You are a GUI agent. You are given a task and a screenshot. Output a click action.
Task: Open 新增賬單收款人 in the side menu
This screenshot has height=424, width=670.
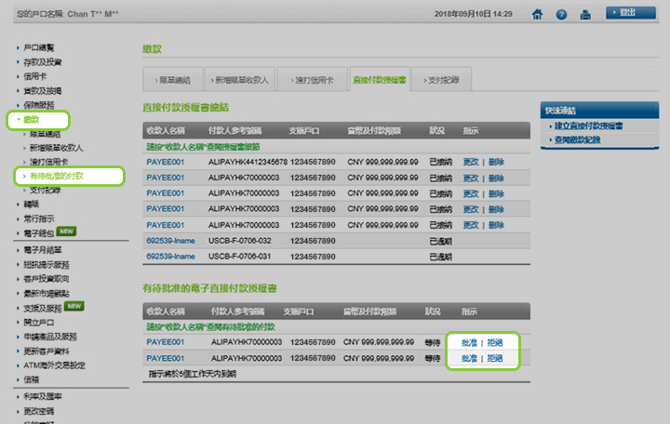click(56, 148)
